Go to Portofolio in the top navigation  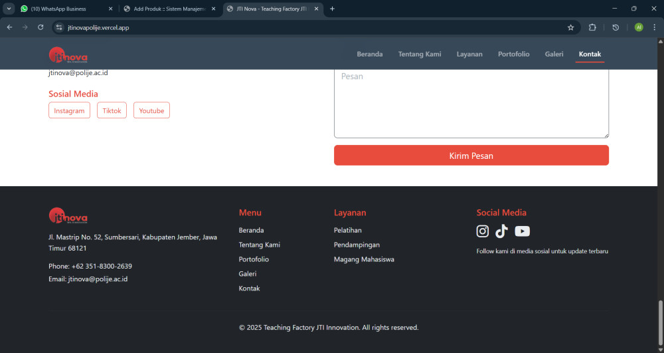[x=513, y=55]
